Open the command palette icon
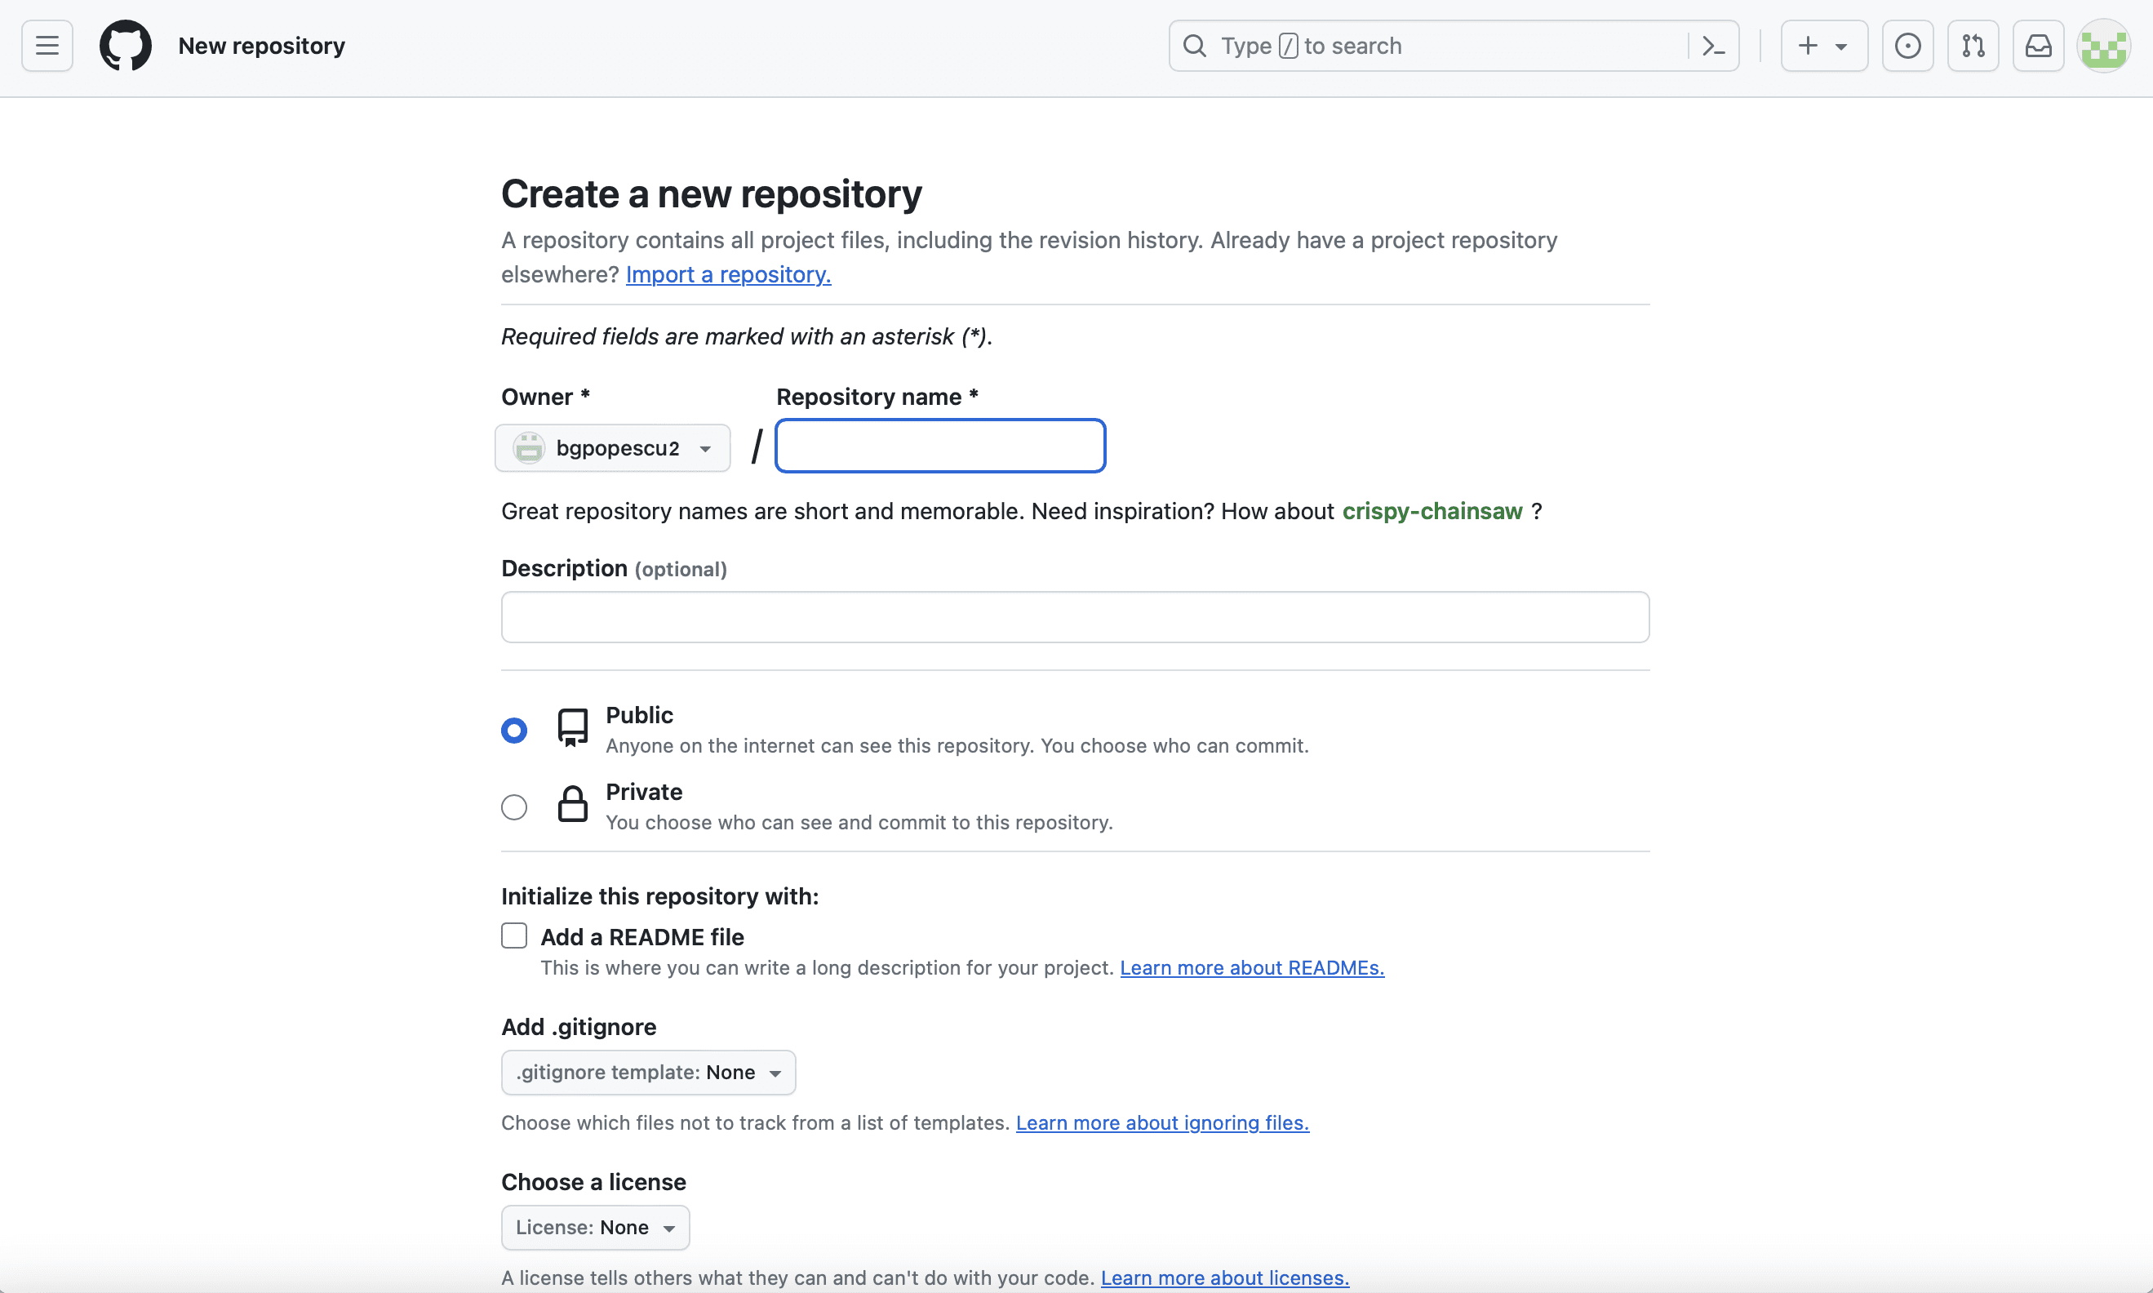2153x1293 pixels. point(1712,46)
